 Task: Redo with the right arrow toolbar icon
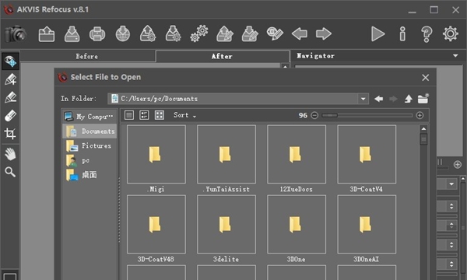[324, 33]
